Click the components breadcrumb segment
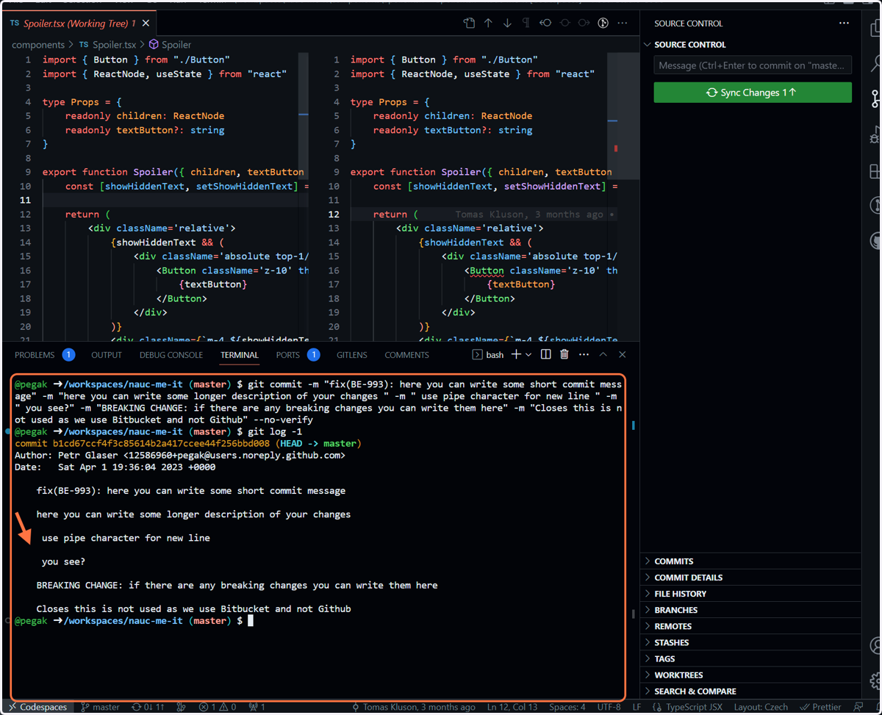 point(38,45)
